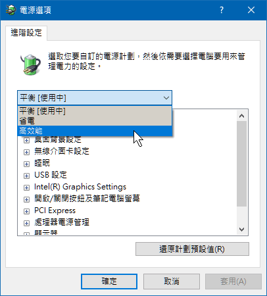This screenshot has height=296, width=267.
Task: Select 高效能 from the dropdown list
Action: pos(95,131)
